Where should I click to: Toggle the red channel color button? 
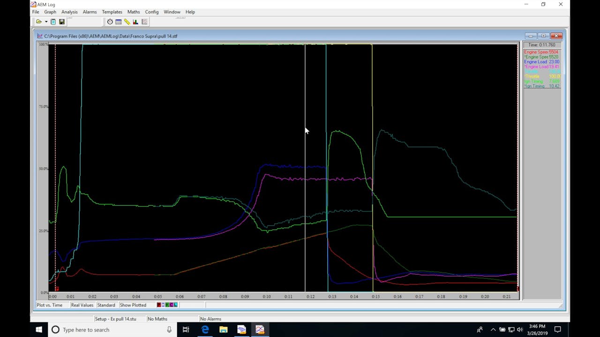click(158, 305)
